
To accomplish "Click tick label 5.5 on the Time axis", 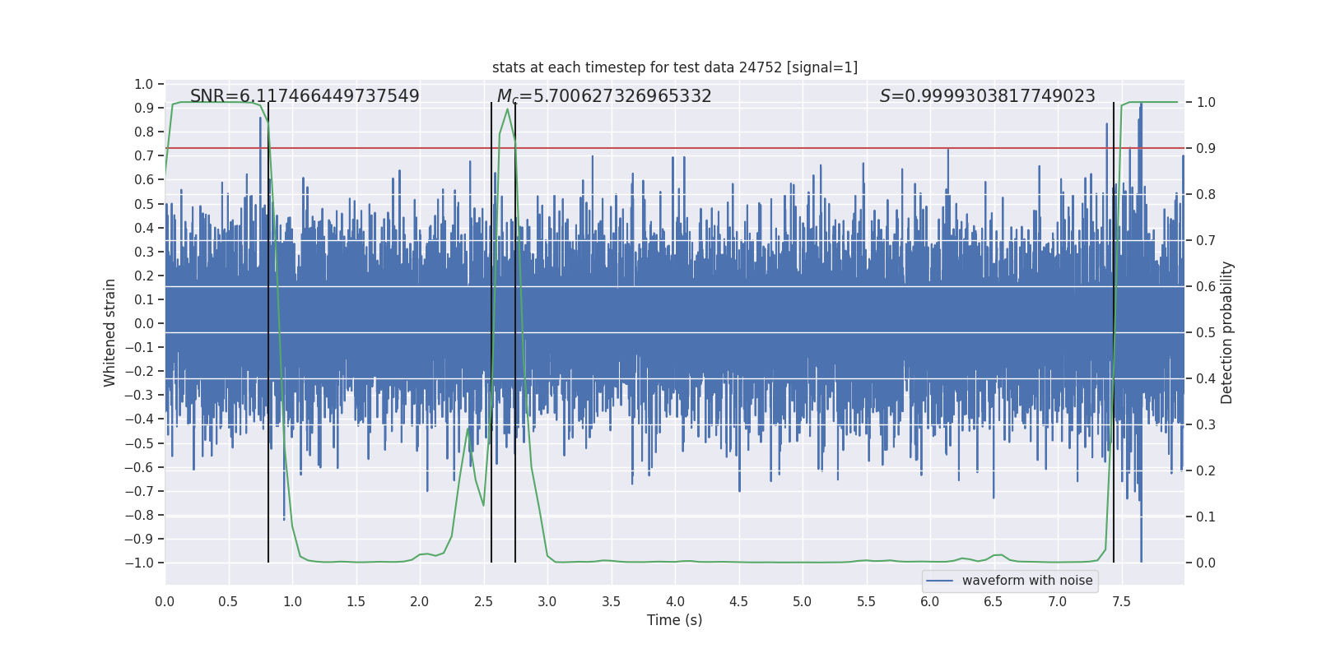I will point(866,601).
